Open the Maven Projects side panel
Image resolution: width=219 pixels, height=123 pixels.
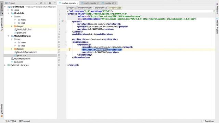(x=217, y=26)
